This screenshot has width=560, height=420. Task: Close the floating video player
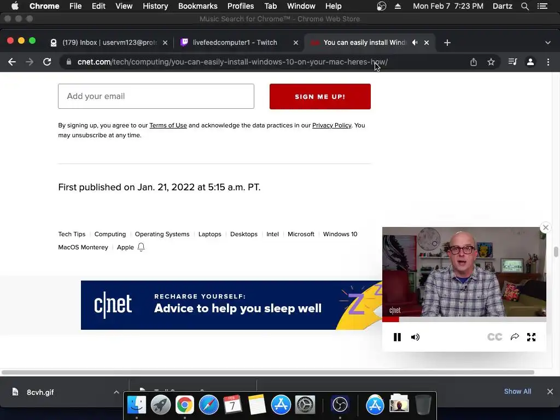click(545, 227)
